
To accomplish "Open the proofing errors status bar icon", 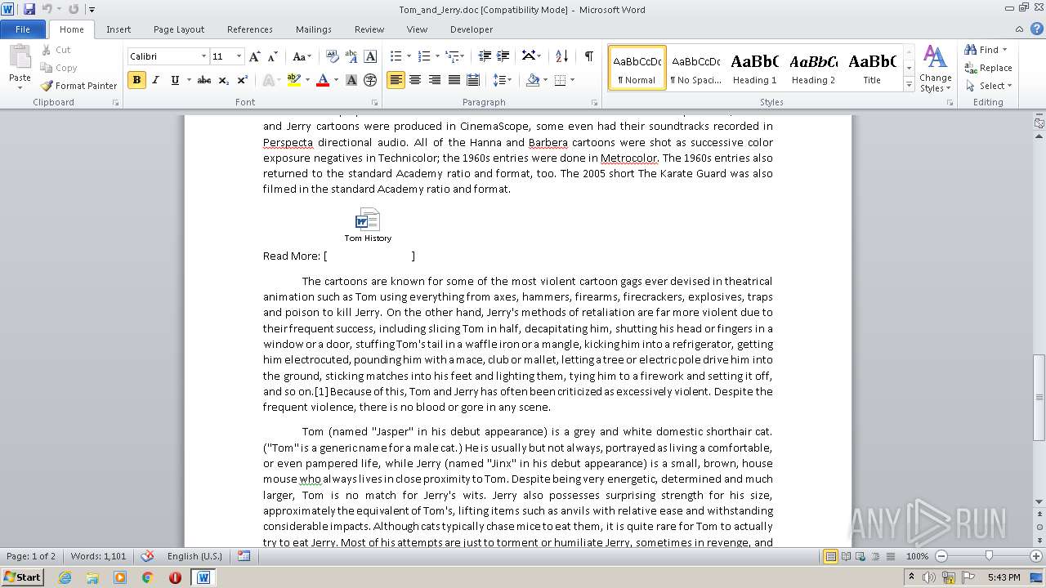I will 147,556.
